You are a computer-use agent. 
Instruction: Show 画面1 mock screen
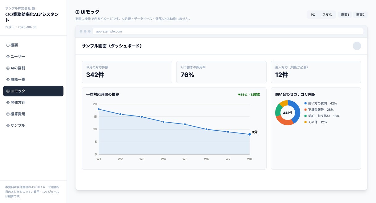tap(345, 15)
